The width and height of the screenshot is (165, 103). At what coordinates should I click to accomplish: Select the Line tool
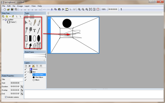point(39,30)
